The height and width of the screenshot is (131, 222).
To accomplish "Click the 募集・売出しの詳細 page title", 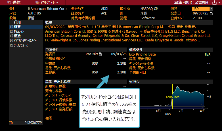I will point(190,3).
